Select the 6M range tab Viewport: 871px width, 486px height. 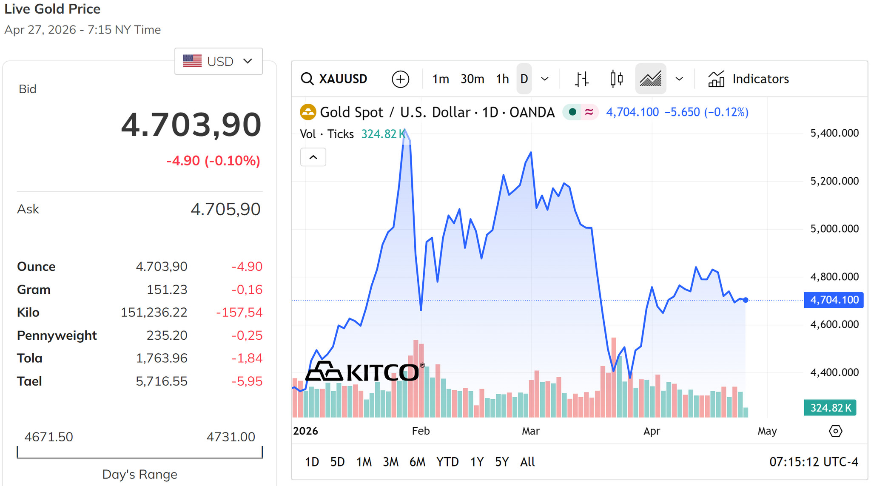[x=417, y=462]
